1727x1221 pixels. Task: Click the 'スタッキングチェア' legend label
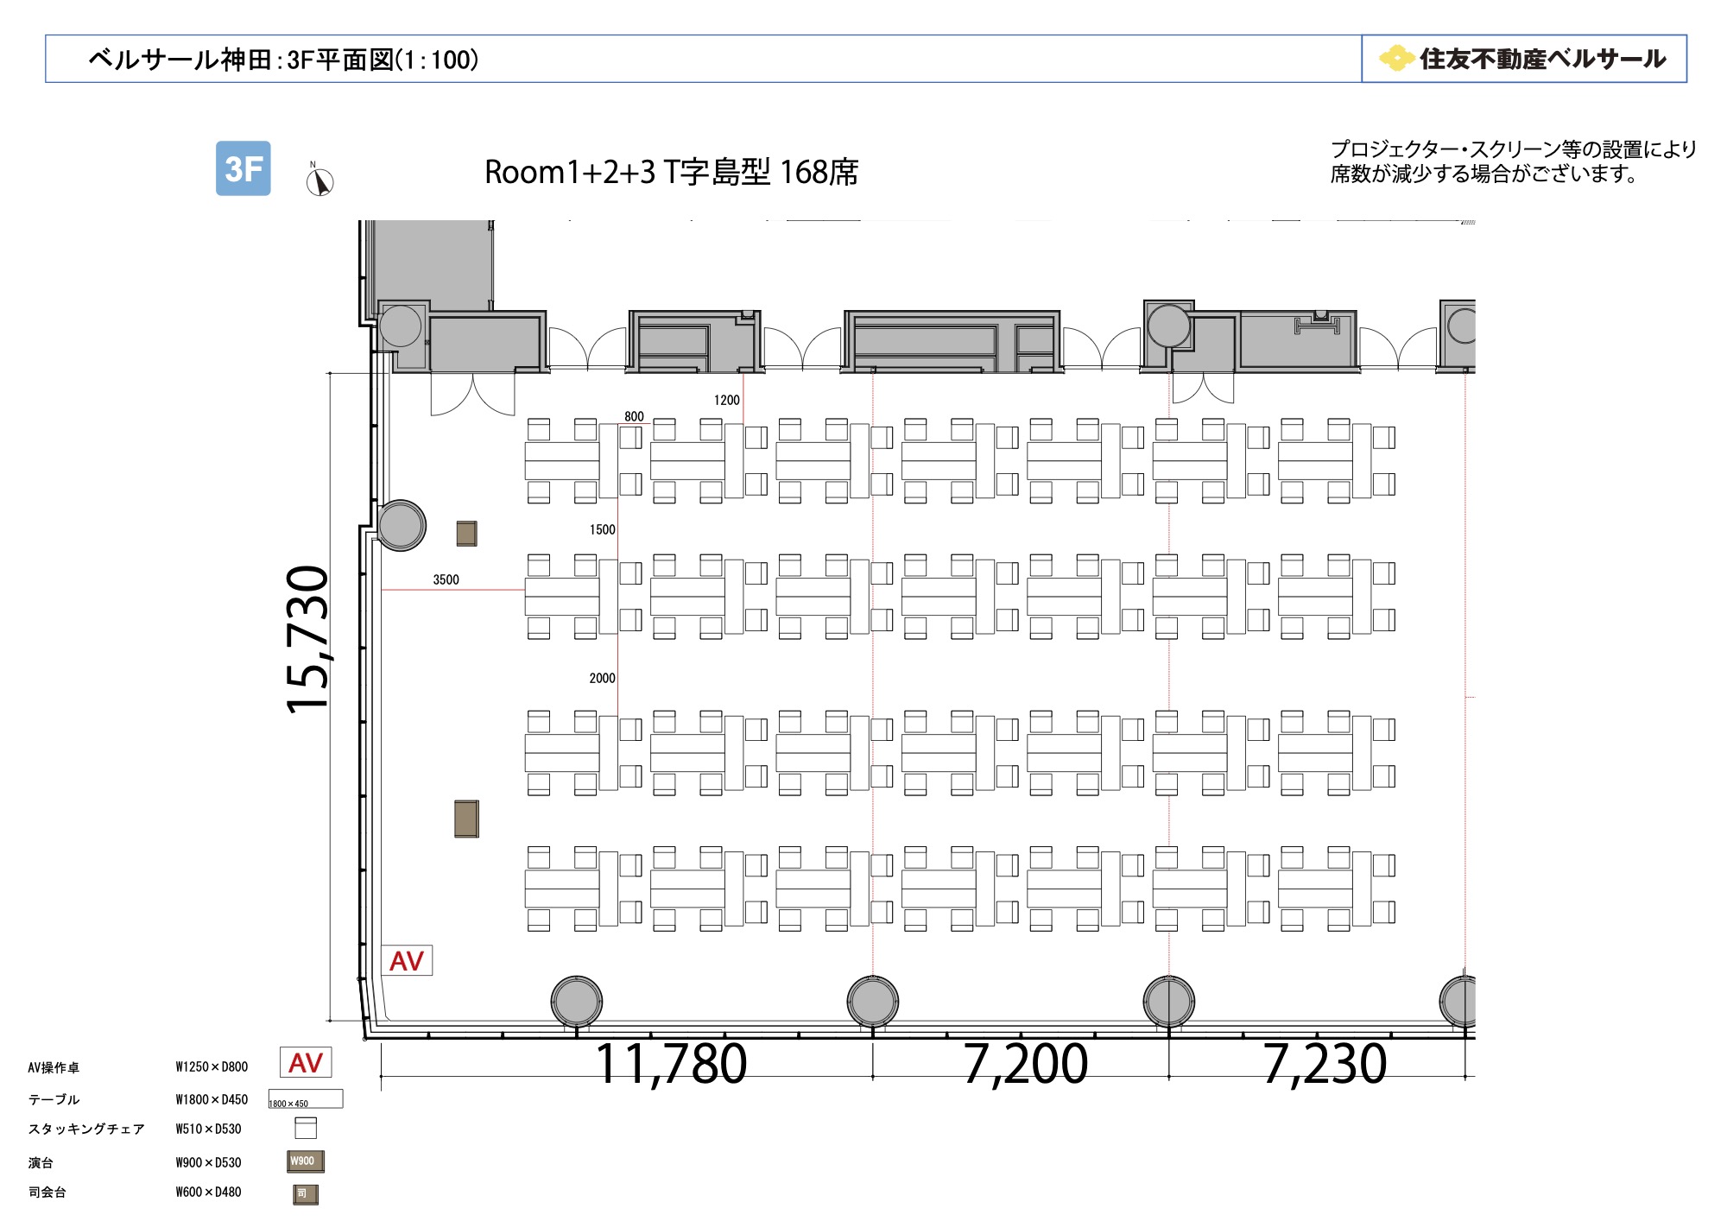coord(86,1129)
